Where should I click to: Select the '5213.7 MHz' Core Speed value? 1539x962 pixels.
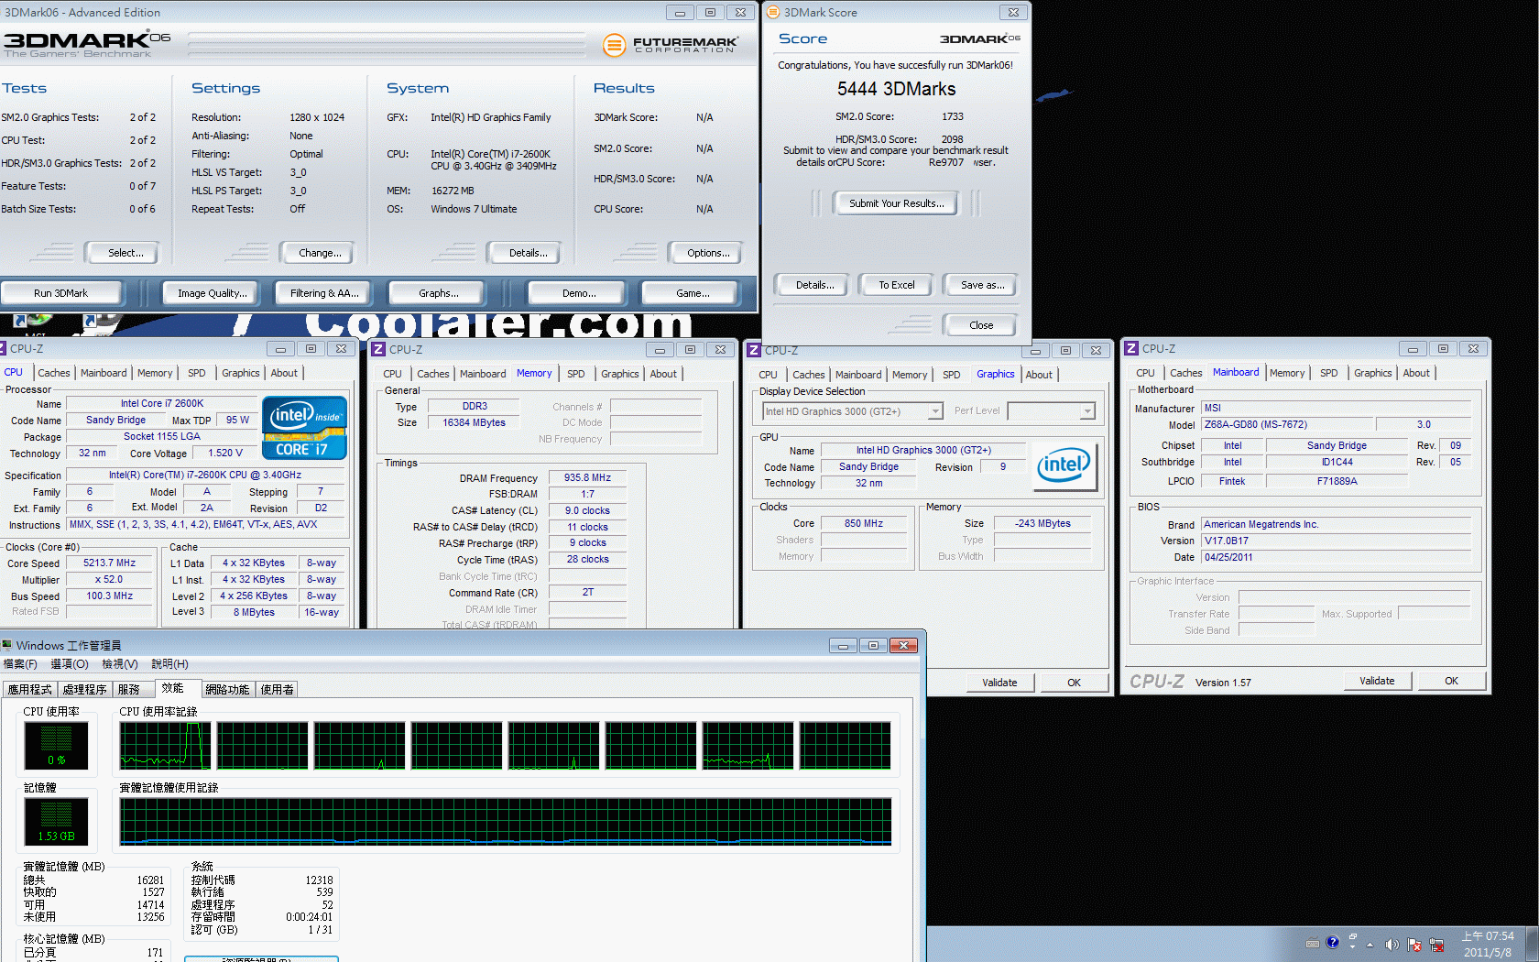click(109, 563)
